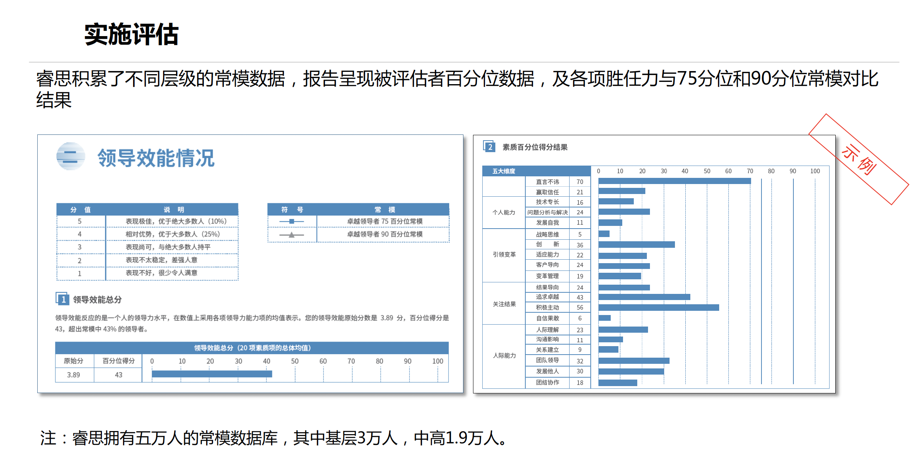The width and height of the screenshot is (923, 471).
Task: Click the 技术专长 row label
Action: [x=548, y=202]
